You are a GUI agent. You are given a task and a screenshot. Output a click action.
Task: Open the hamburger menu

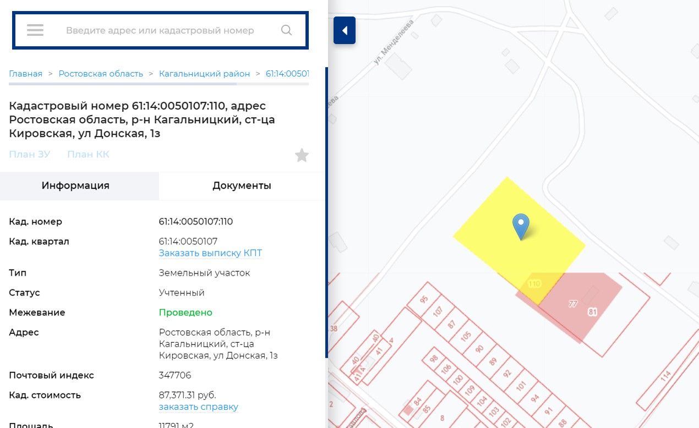click(35, 30)
